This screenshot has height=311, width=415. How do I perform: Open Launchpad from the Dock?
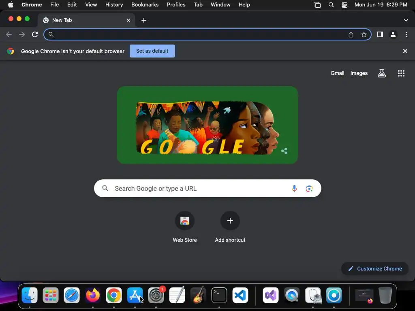pyautogui.click(x=51, y=295)
